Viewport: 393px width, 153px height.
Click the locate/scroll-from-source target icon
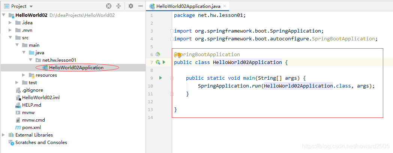(x=108, y=6)
